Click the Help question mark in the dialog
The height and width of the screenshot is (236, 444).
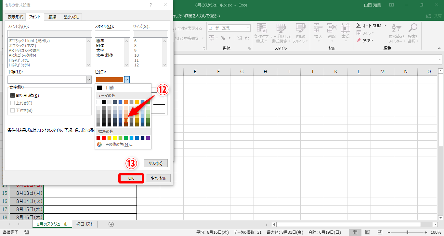pyautogui.click(x=151, y=5)
